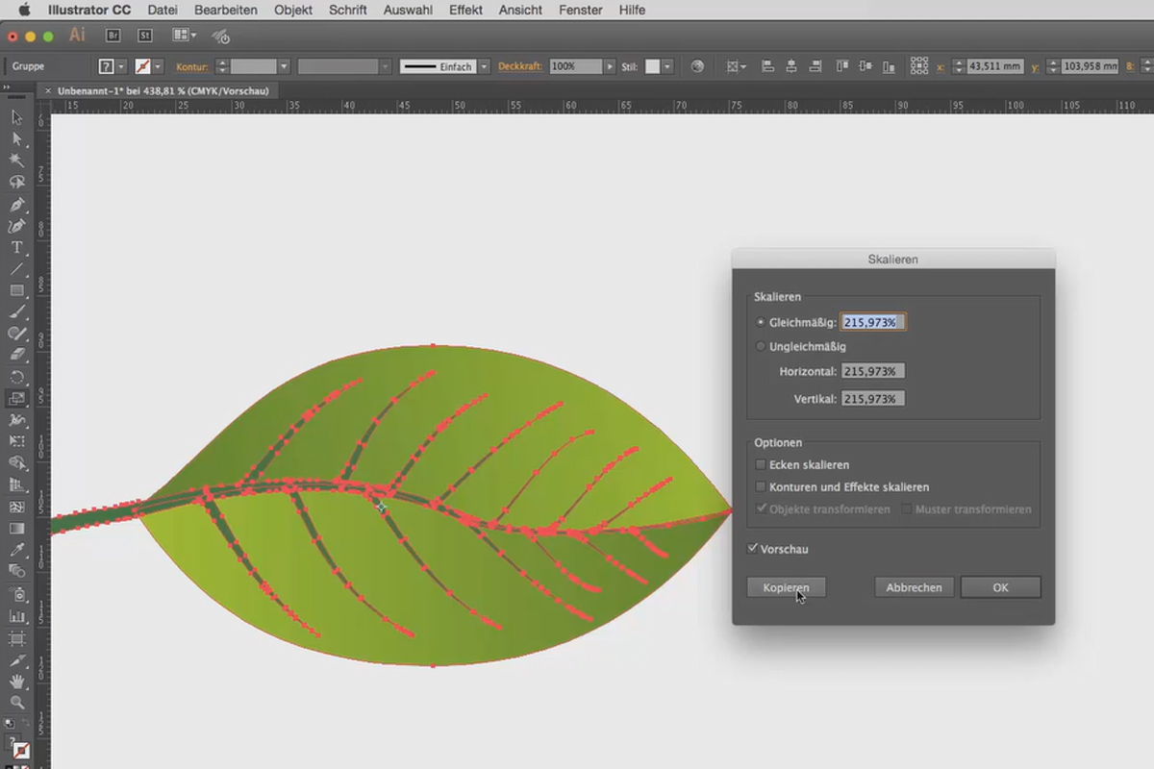Select the Pen tool
1154x769 pixels.
click(16, 205)
